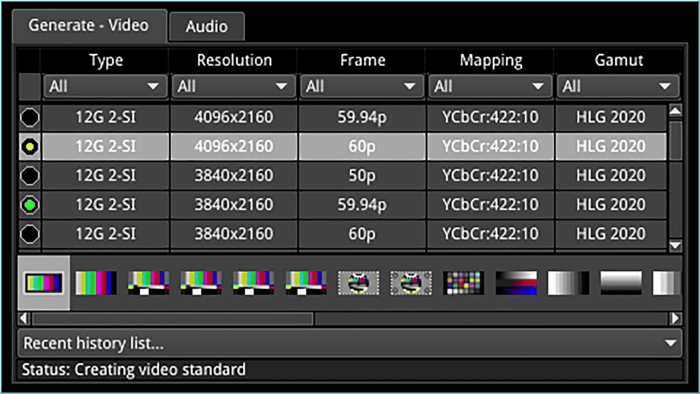The height and width of the screenshot is (394, 700).
Task: Select the vertical black-to-white ramp pattern
Action: pos(621,283)
